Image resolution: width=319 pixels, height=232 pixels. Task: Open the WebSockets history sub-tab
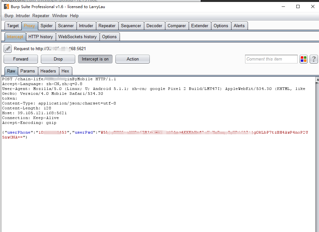[77, 37]
